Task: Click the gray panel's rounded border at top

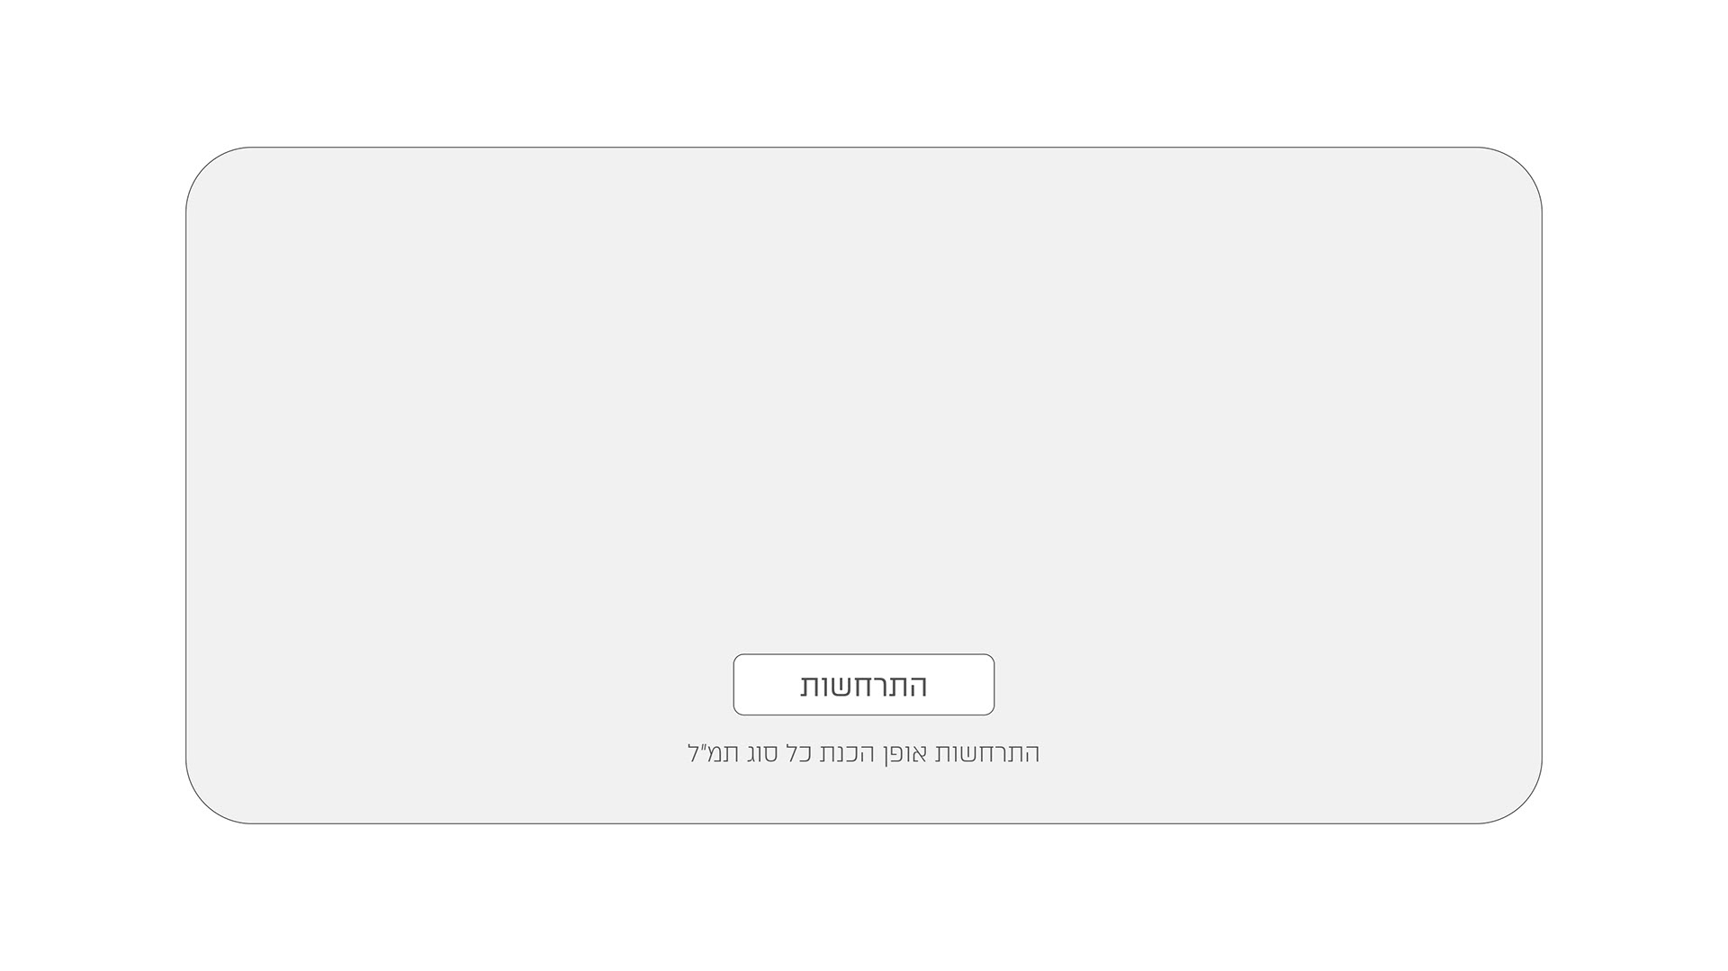Action: pyautogui.click(x=864, y=148)
